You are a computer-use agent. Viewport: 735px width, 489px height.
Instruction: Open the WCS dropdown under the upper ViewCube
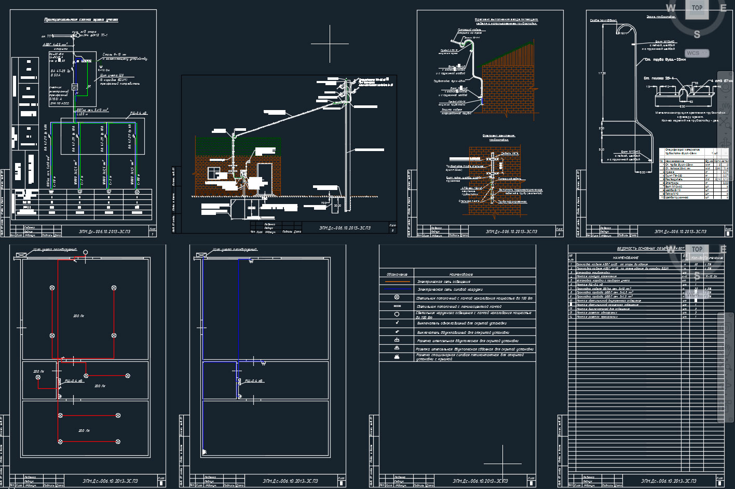tap(697, 53)
